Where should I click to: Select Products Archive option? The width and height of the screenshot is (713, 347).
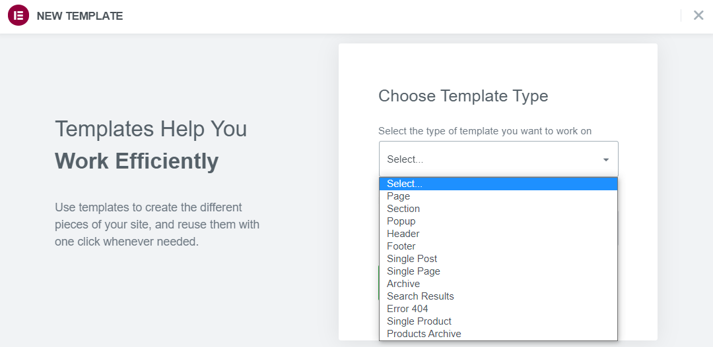point(498,334)
